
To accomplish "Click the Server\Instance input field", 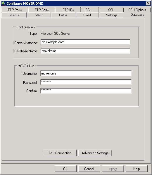I will [85, 42].
